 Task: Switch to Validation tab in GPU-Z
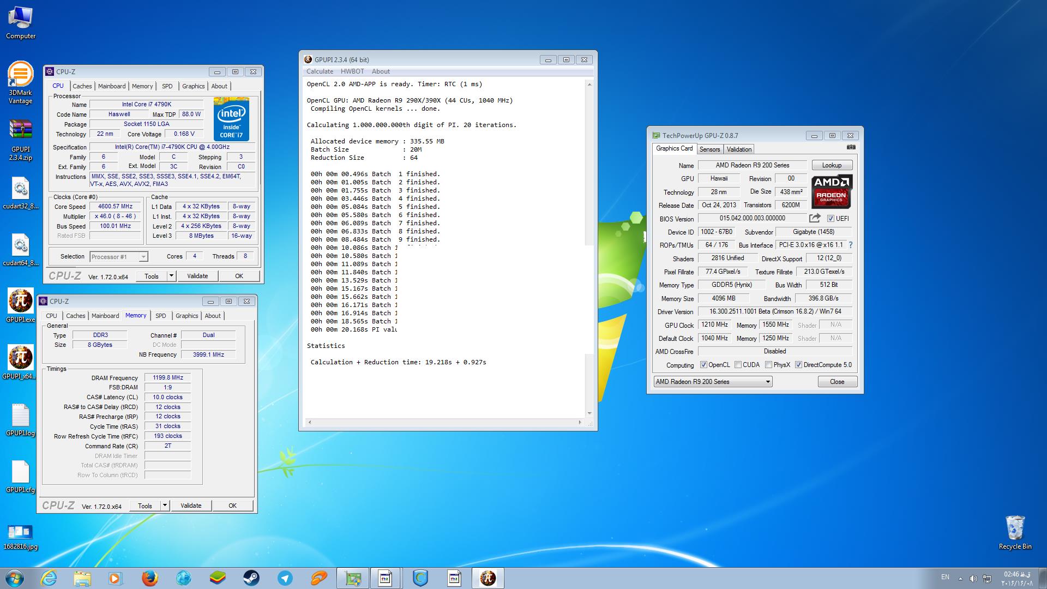[739, 149]
